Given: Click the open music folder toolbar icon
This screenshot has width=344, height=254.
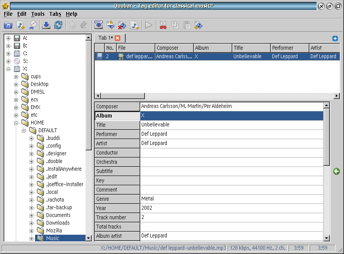Looking at the screenshot, I should (x=8, y=25).
